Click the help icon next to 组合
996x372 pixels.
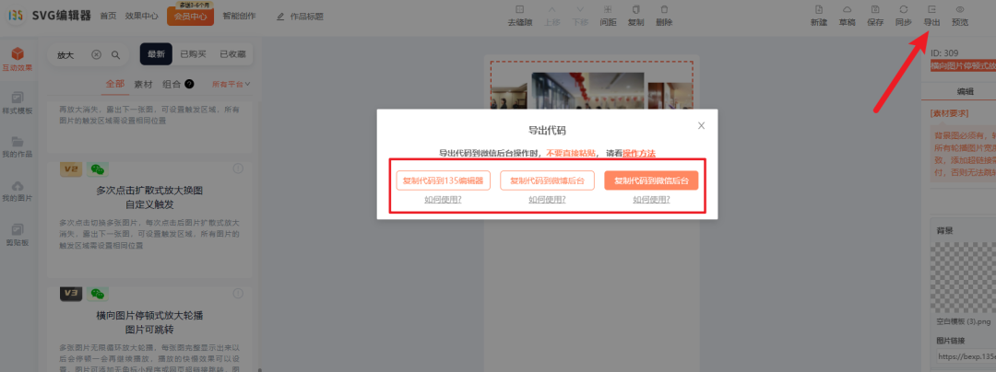[x=189, y=84]
